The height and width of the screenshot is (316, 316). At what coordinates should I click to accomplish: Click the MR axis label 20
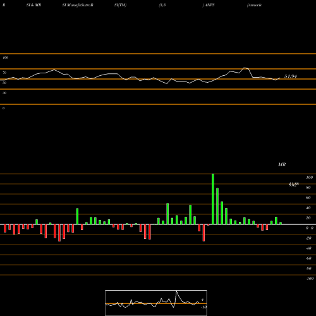308,218
